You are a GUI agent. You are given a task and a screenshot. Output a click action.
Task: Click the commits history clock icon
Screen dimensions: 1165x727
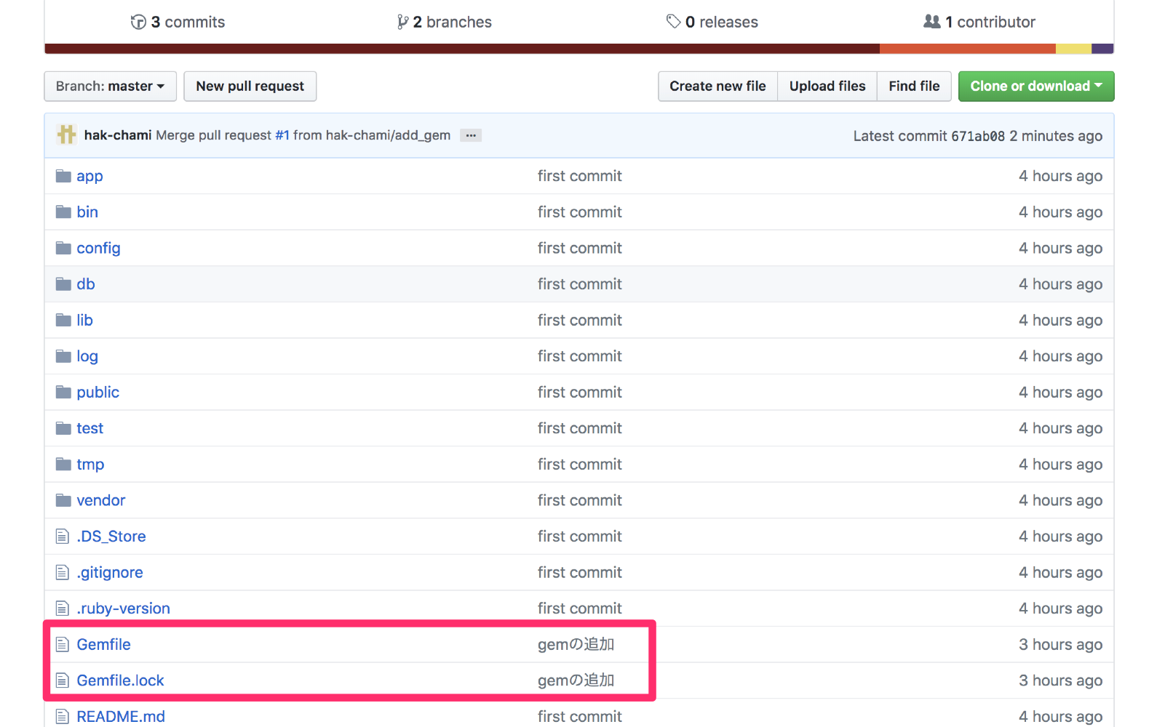click(x=138, y=22)
